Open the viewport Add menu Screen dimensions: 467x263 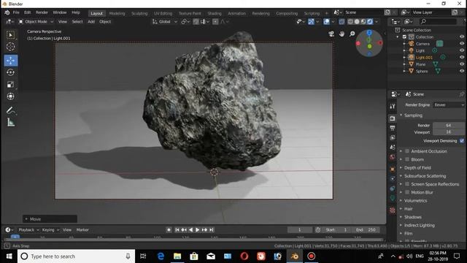pyautogui.click(x=91, y=22)
